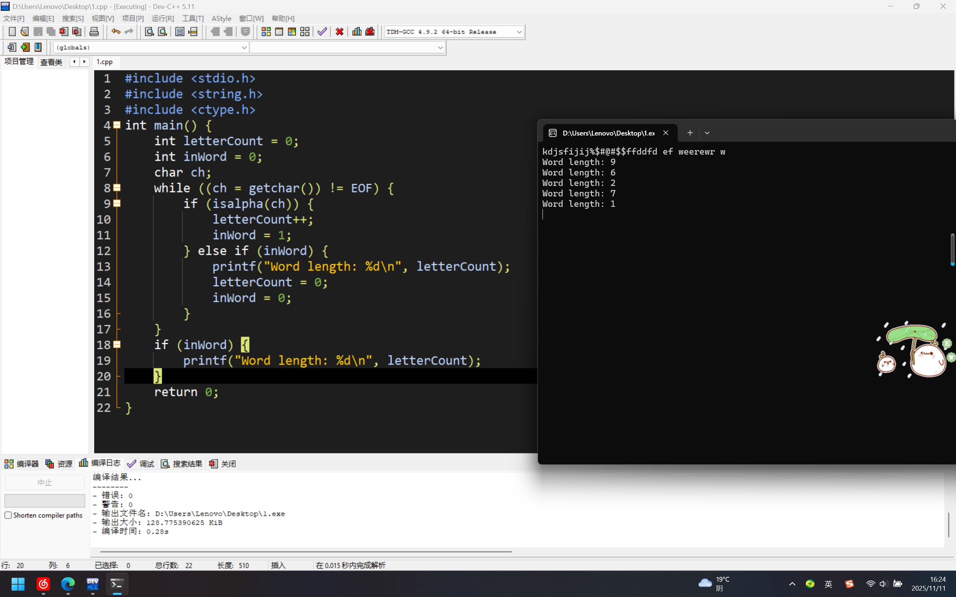956x597 pixels.
Task: Collapse the fold marker on line 4
Action: coord(117,125)
